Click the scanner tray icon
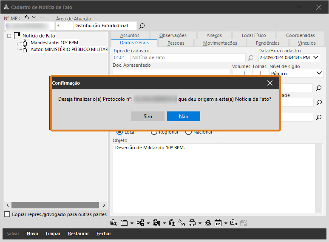329x242 pixels. 208,223
